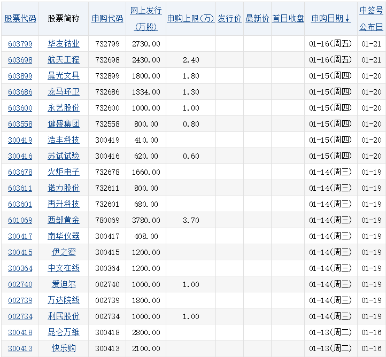
Task: Open stock code 300415 link
Action: (20, 252)
